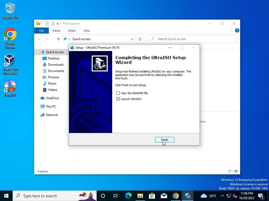This screenshot has width=269, height=201.
Task: Select the Google Chrome desktop shortcut
Action: 10,38
